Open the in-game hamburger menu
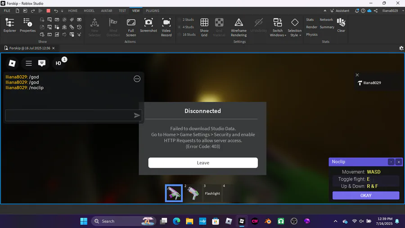Image resolution: width=405 pixels, height=228 pixels. [29, 63]
